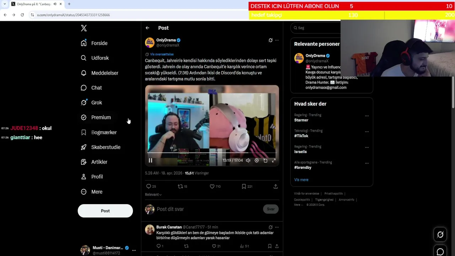Seek on the video progress bar

click(212, 153)
